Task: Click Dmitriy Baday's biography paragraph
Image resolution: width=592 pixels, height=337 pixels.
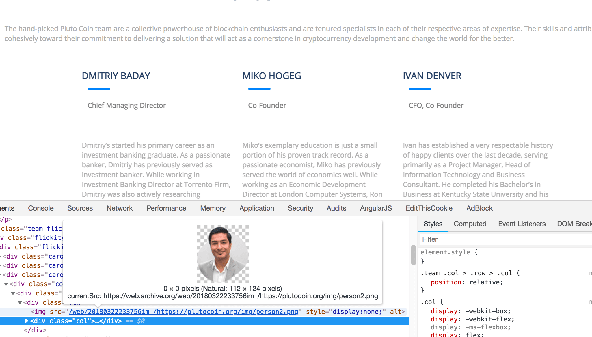Action: coord(156,170)
